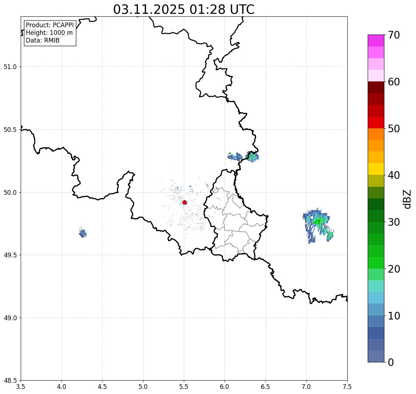Click longitude axis label 5.0
Viewport: 416px width, 394px height.
click(143, 387)
